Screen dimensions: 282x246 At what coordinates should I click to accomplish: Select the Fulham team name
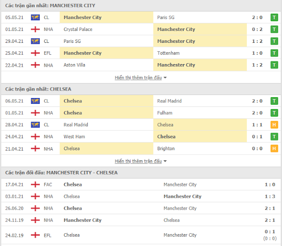tap(165, 113)
